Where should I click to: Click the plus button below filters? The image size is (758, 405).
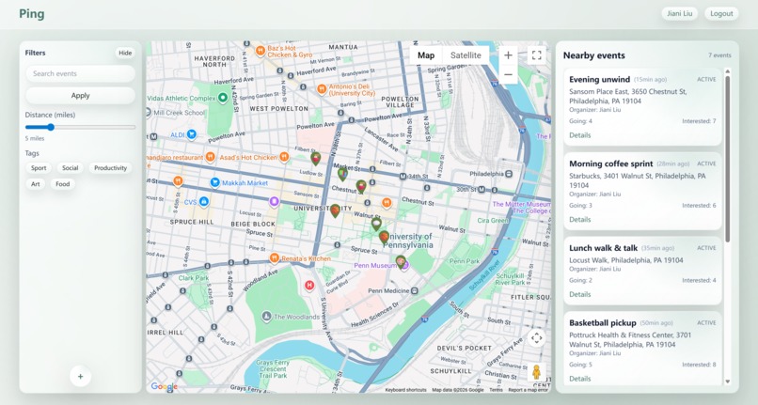point(80,377)
